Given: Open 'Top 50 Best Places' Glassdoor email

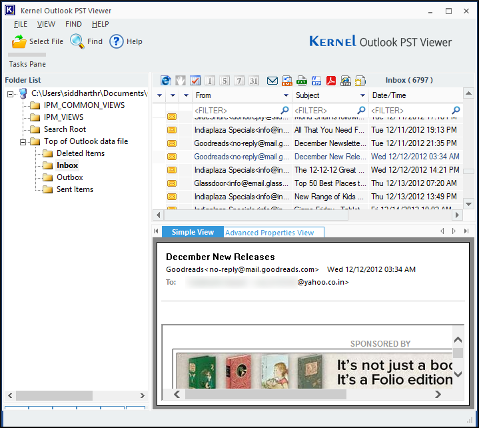Looking at the screenshot, I should 308,183.
